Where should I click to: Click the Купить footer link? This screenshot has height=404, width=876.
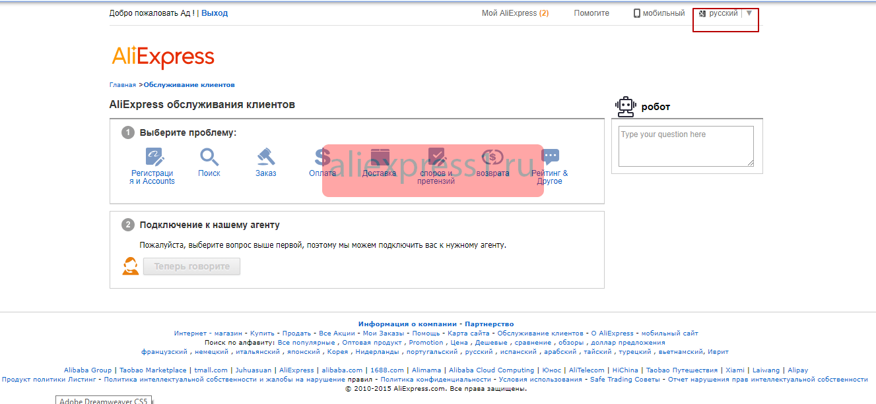coord(262,333)
